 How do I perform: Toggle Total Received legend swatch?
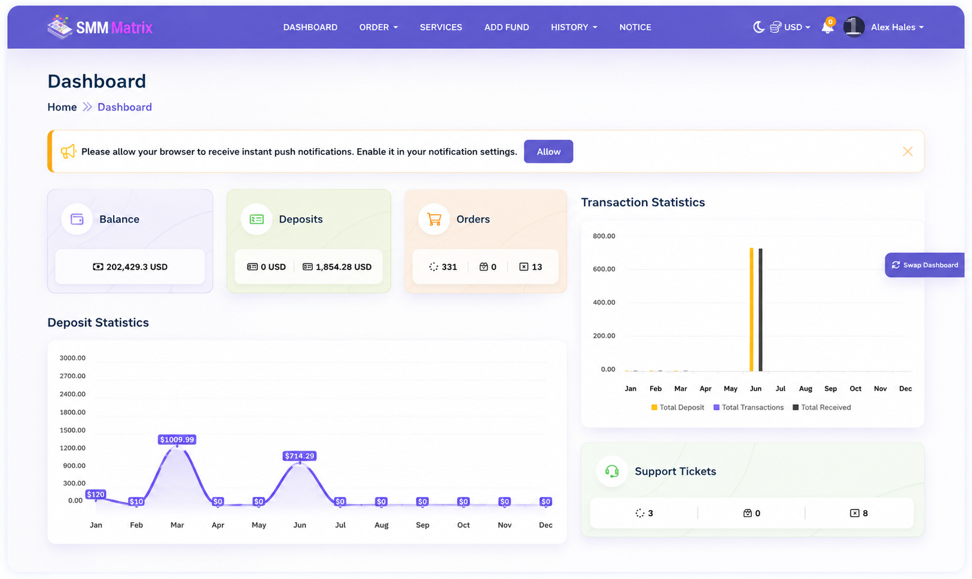[796, 407]
